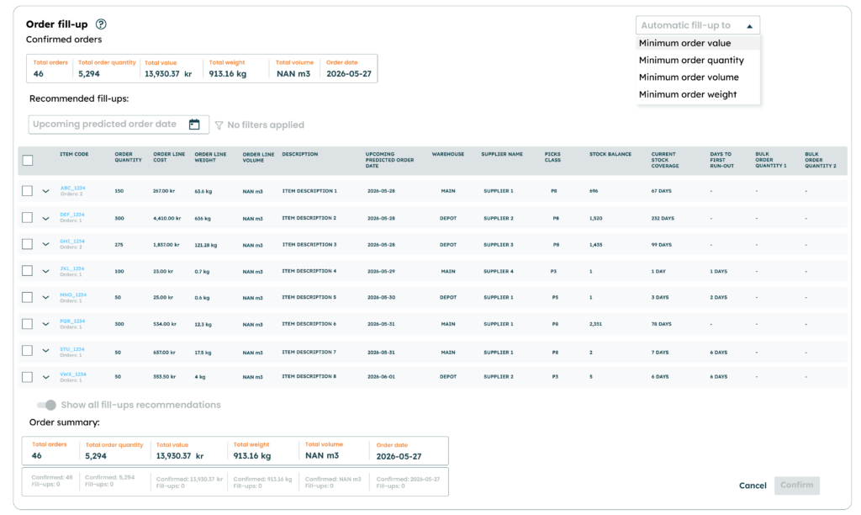
Task: Sort by Current Stock Coverage column header
Action: (x=665, y=160)
